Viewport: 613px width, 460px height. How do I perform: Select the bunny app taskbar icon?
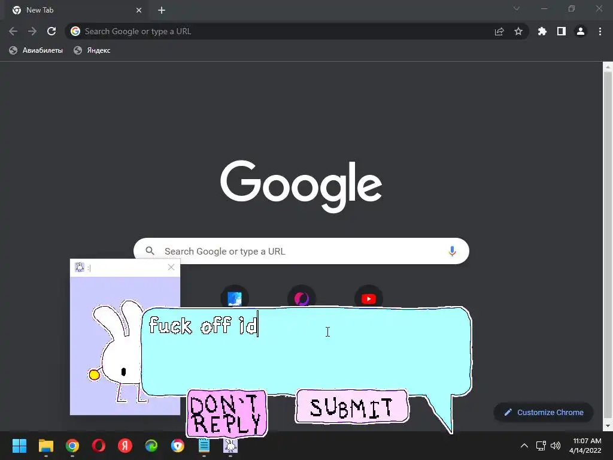[230, 446]
